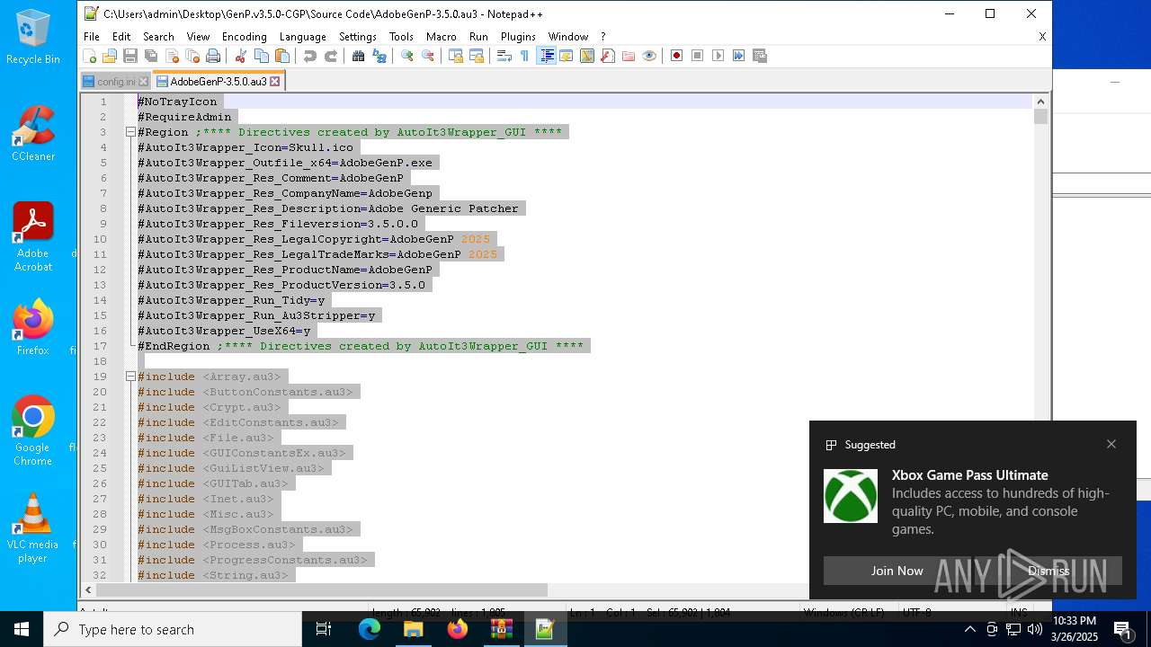Open the Replace dialog icon
Viewport: 1151px width, 647px height.
click(x=379, y=56)
